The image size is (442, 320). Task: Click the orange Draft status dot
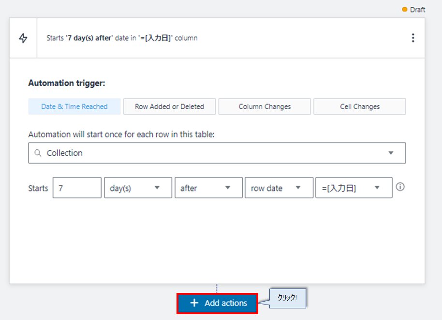pyautogui.click(x=405, y=10)
